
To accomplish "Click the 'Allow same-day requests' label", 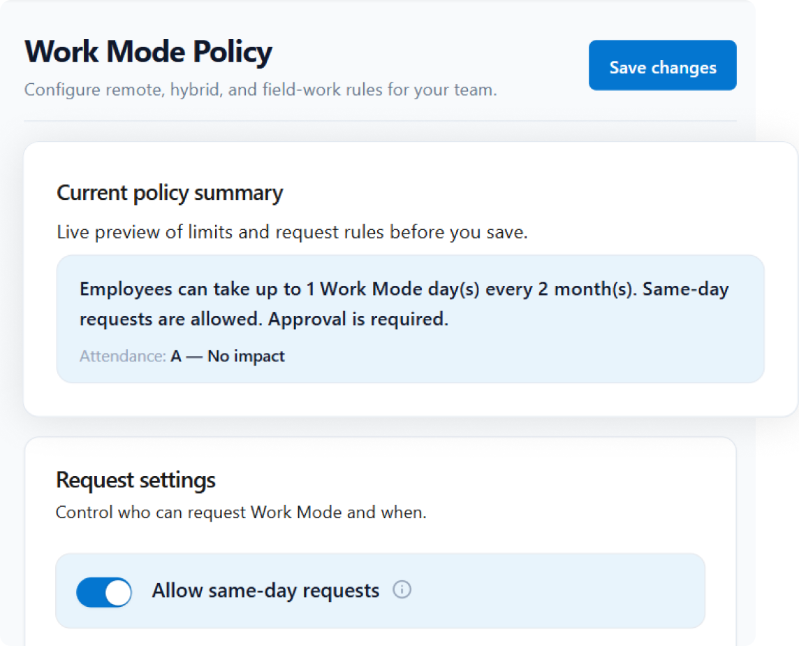I will [x=265, y=590].
